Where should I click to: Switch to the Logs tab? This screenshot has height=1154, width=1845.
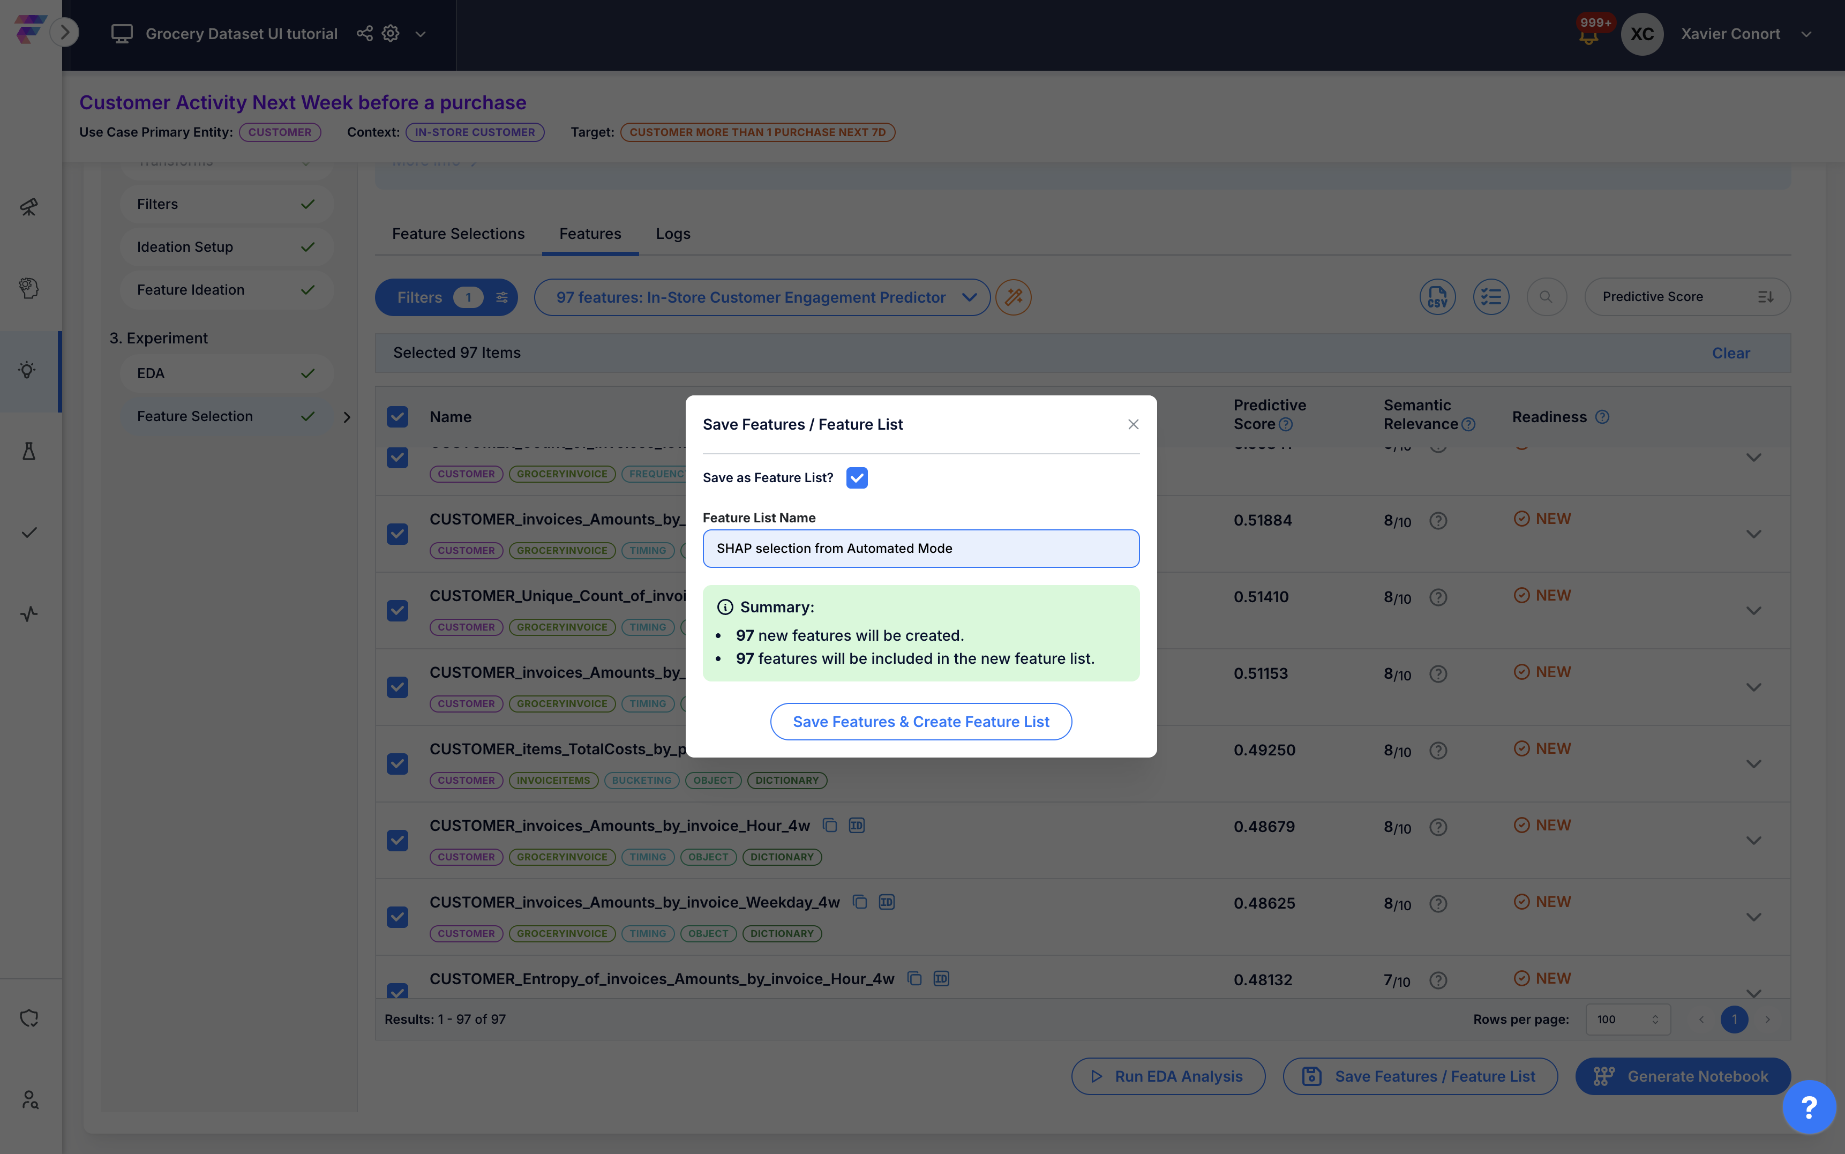click(673, 234)
